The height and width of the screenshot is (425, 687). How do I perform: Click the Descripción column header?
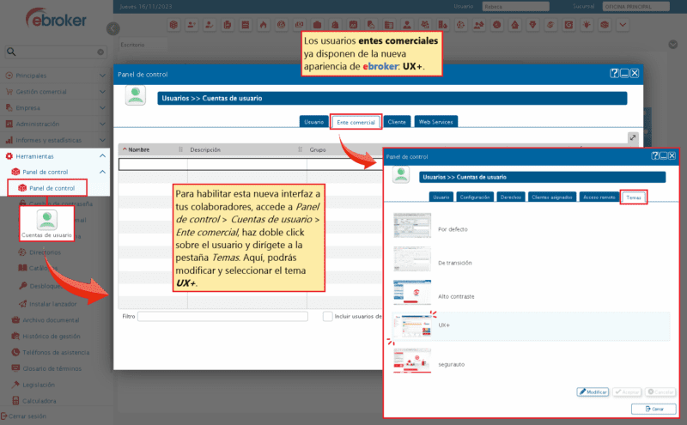(x=205, y=149)
